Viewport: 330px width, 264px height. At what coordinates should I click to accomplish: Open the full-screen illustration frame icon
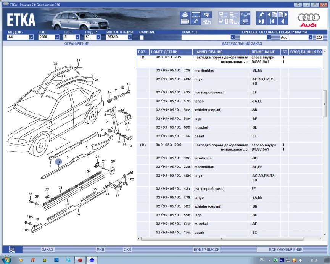pyautogui.click(x=196, y=14)
